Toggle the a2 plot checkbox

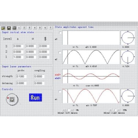click(60, 52)
